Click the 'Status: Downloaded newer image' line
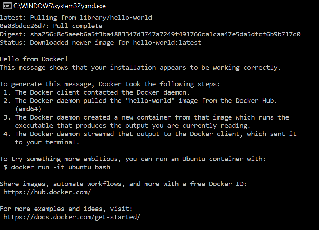Image resolution: width=319 pixels, height=230 pixels. (x=100, y=43)
